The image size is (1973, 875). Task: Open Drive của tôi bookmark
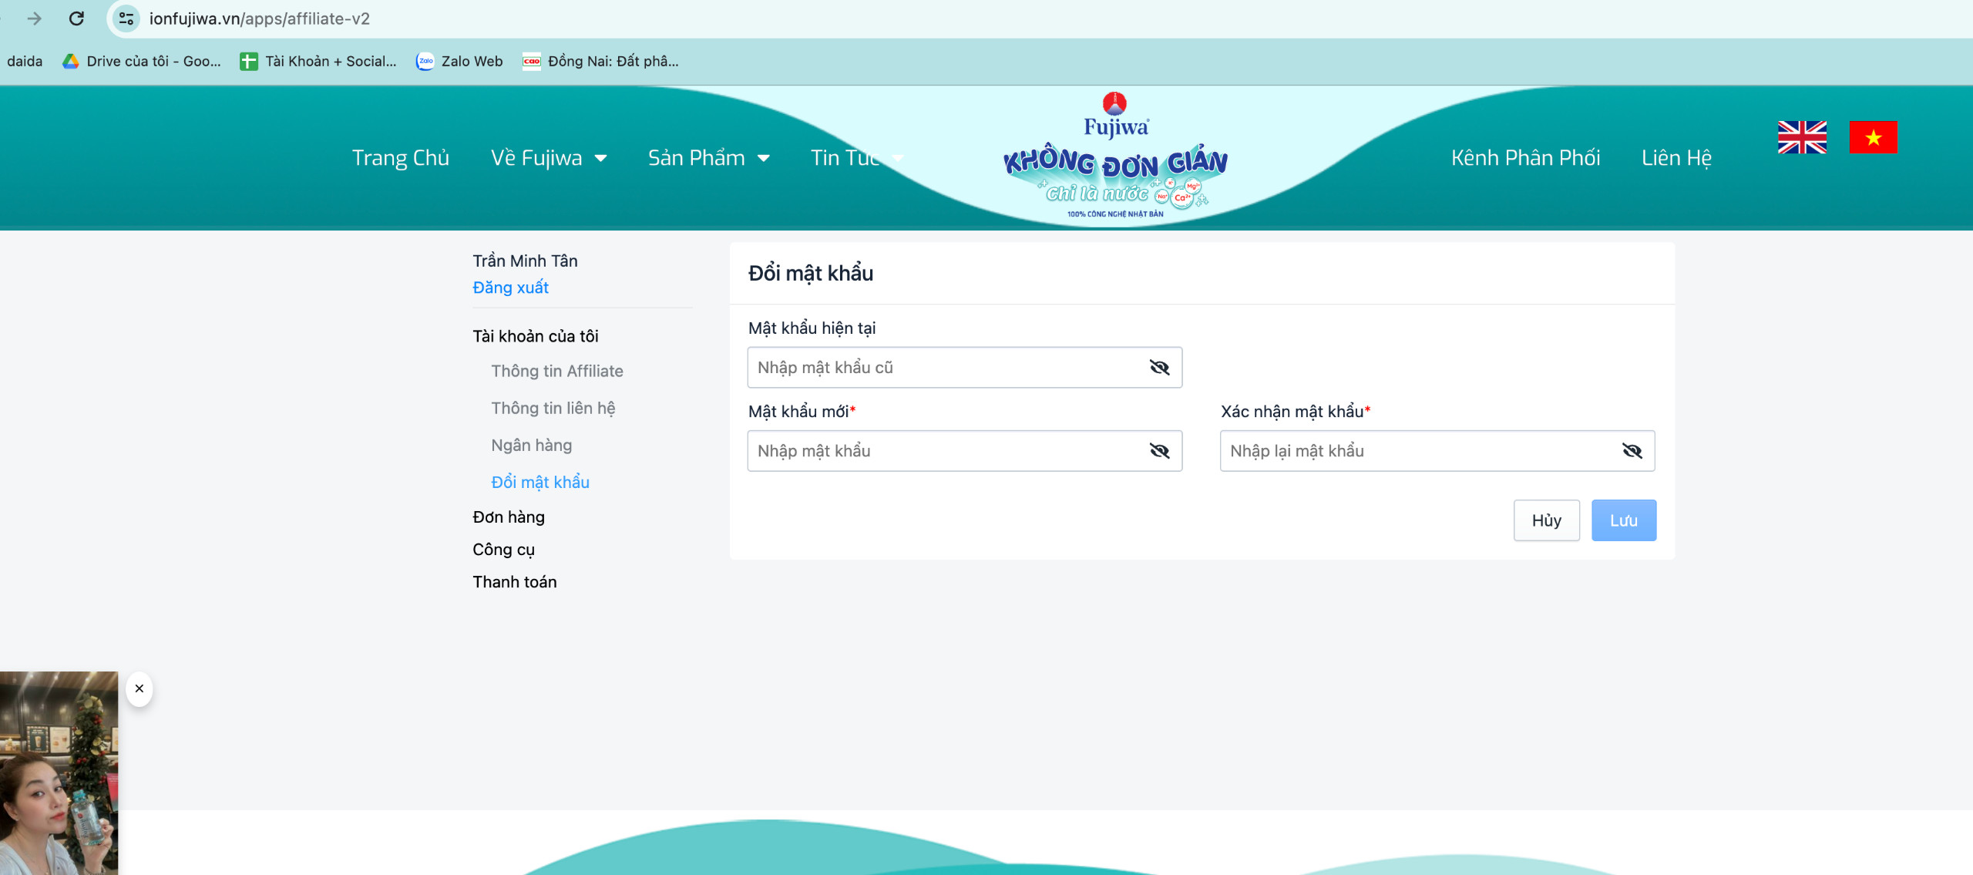pyautogui.click(x=142, y=62)
